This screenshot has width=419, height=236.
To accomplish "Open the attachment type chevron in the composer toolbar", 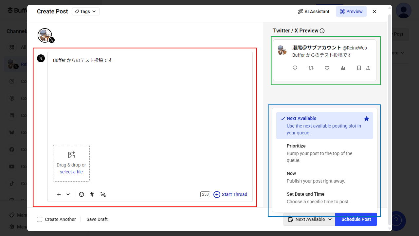I will (x=68, y=194).
